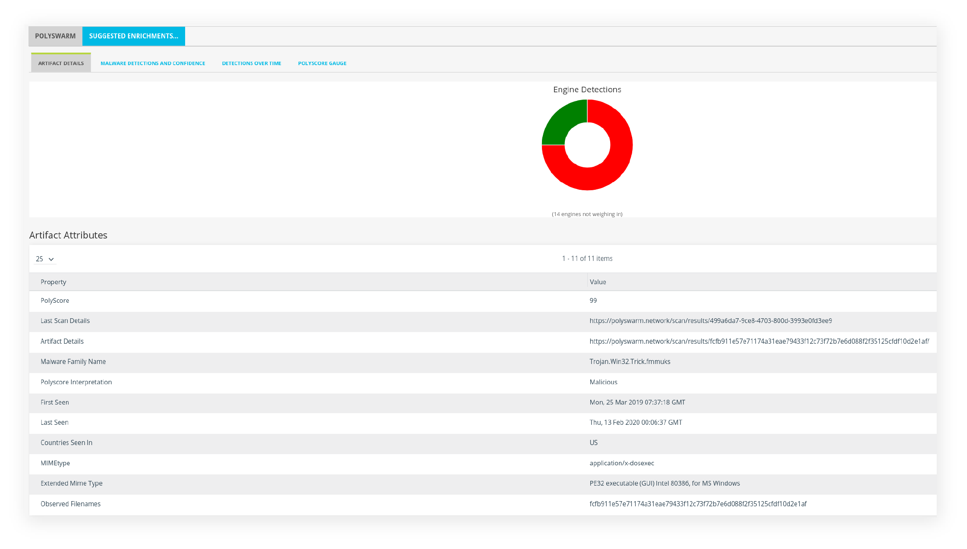967x549 pixels.
Task: Click the Trojan.Win32.Trick.fmmuks family name
Action: (630, 362)
